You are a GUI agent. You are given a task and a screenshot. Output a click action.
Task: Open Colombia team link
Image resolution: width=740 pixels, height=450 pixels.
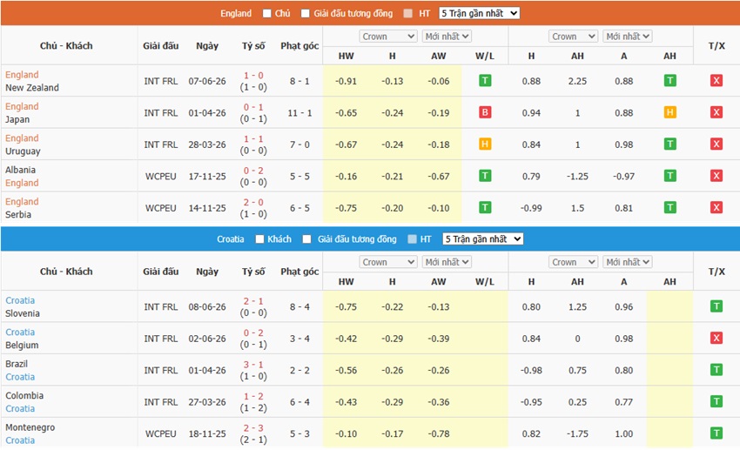[x=24, y=395]
